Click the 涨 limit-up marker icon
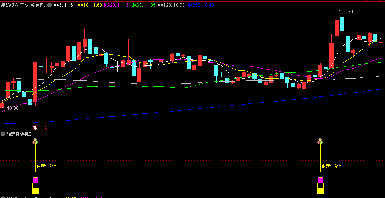Screen dimensions: 385x198 35,128
